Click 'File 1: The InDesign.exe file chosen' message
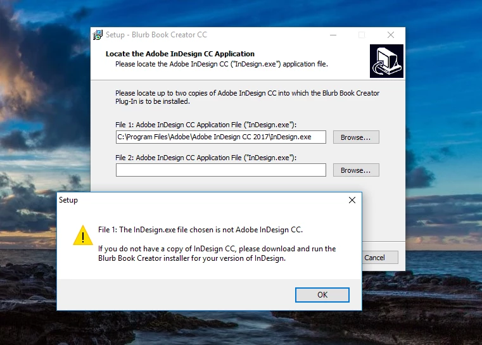 pos(200,230)
